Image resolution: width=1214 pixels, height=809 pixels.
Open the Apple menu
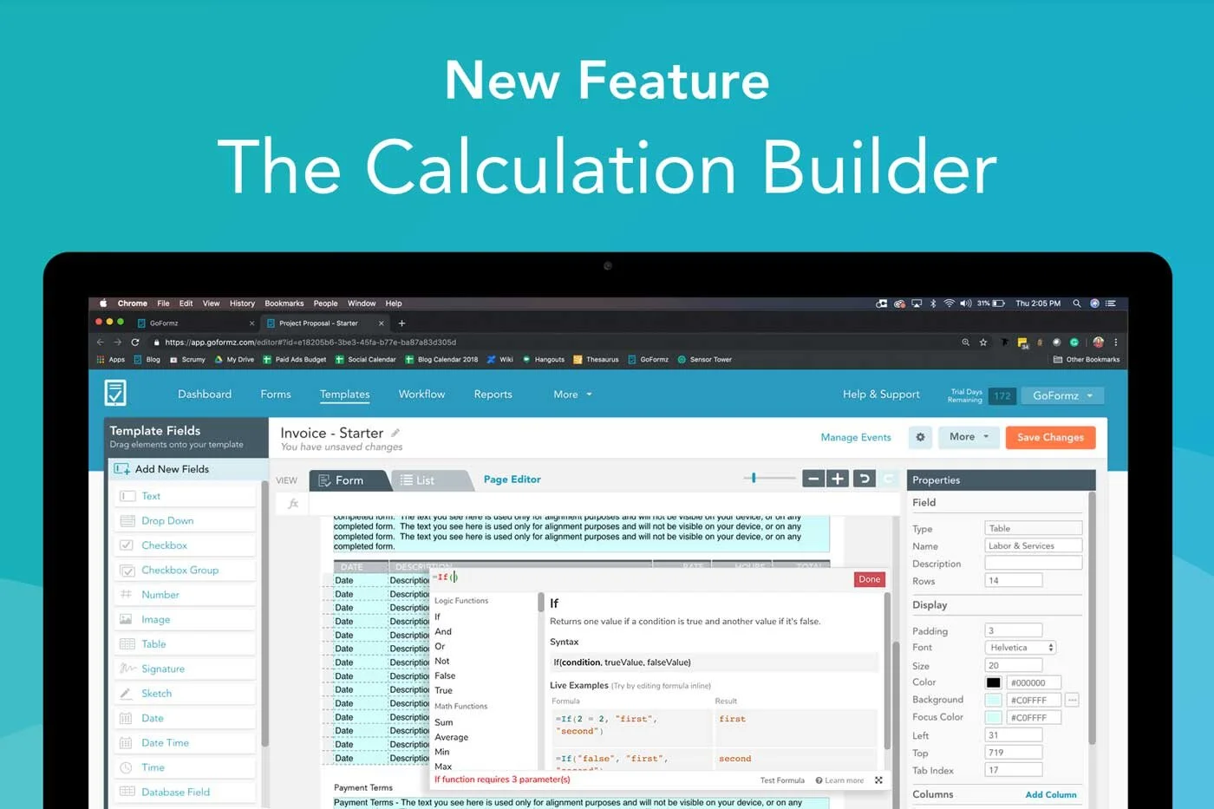click(x=103, y=303)
